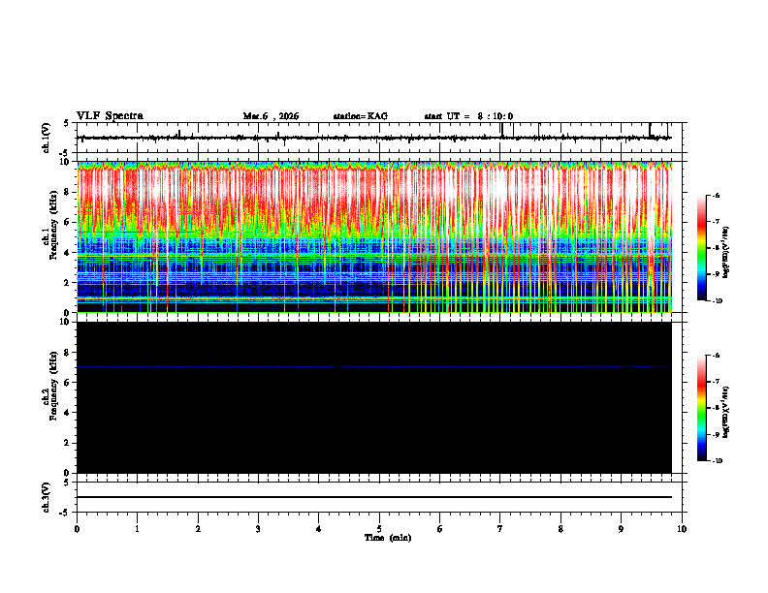Click time axis tick label "4"

[319, 529]
